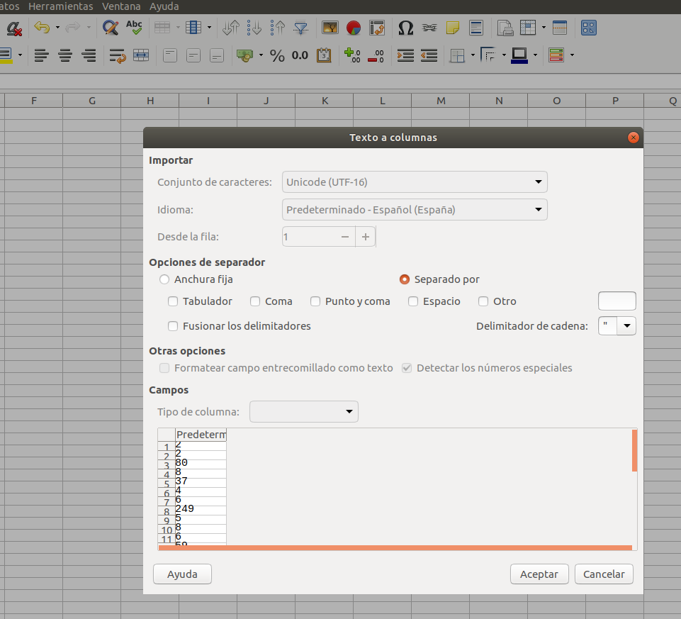This screenshot has height=619, width=681.
Task: Apply percent format with the % icon
Action: (277, 55)
